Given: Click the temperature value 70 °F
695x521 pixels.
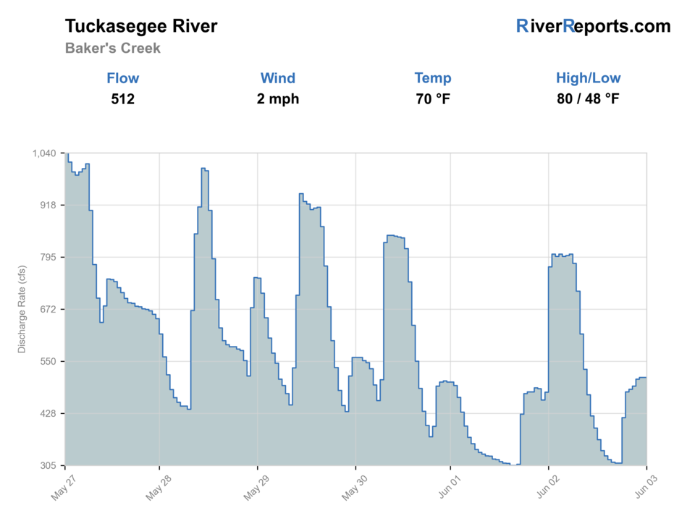Looking at the screenshot, I should (433, 99).
